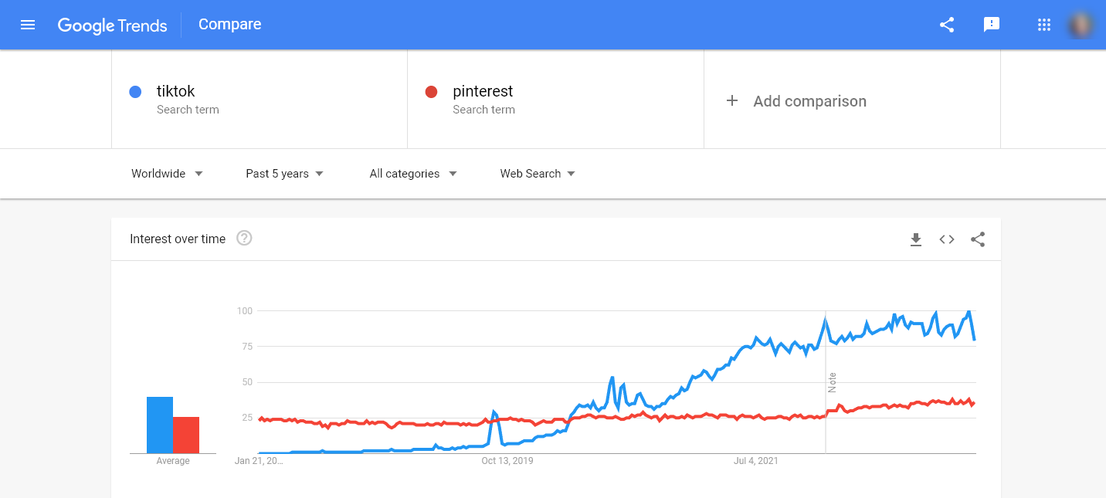The width and height of the screenshot is (1106, 498).
Task: Open the embed code for the chart
Action: pos(946,239)
